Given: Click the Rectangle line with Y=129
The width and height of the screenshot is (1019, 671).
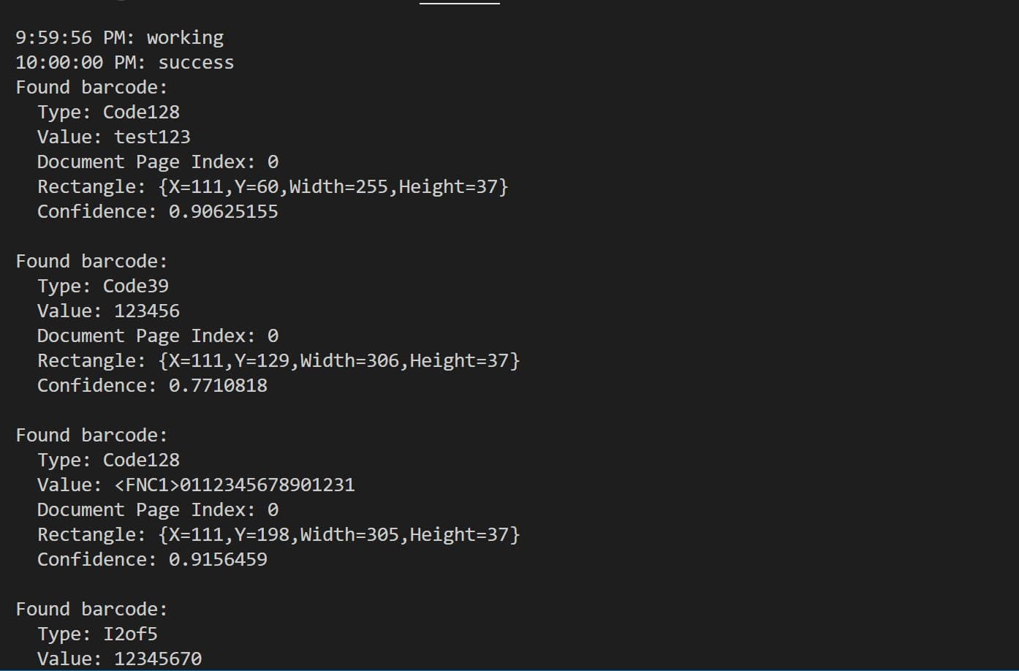Looking at the screenshot, I should tap(279, 360).
